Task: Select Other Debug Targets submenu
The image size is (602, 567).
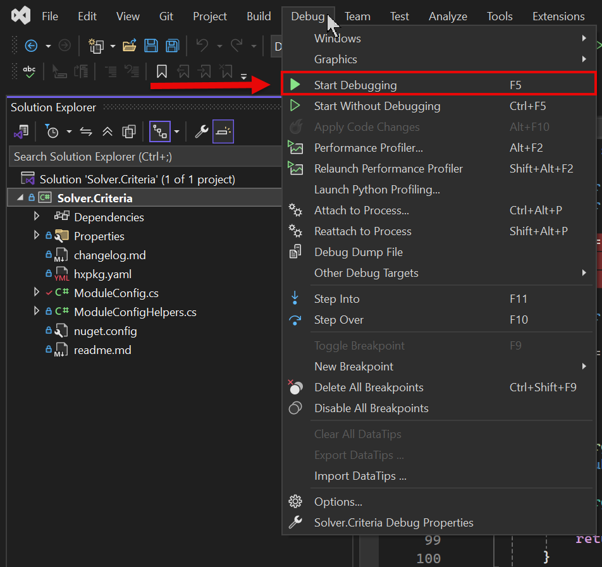Action: pyautogui.click(x=438, y=273)
